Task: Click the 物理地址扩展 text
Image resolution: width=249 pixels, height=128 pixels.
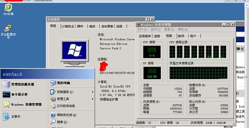Action: click(x=109, y=100)
